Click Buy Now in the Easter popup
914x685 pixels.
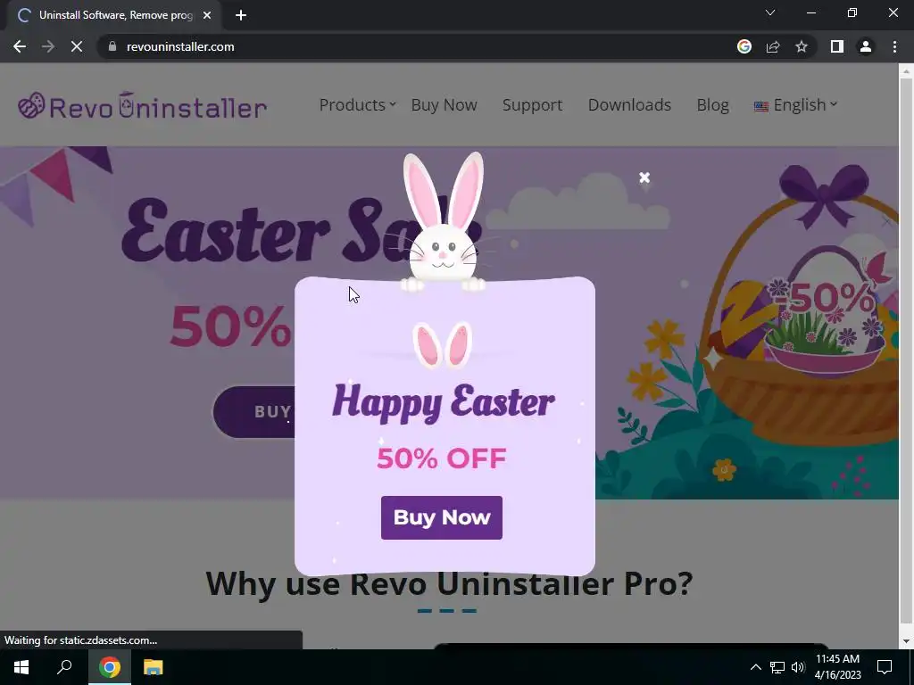441,517
